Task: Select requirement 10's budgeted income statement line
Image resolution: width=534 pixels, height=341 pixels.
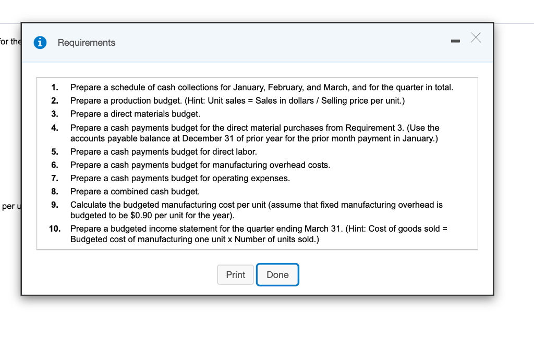Action: pos(259,229)
